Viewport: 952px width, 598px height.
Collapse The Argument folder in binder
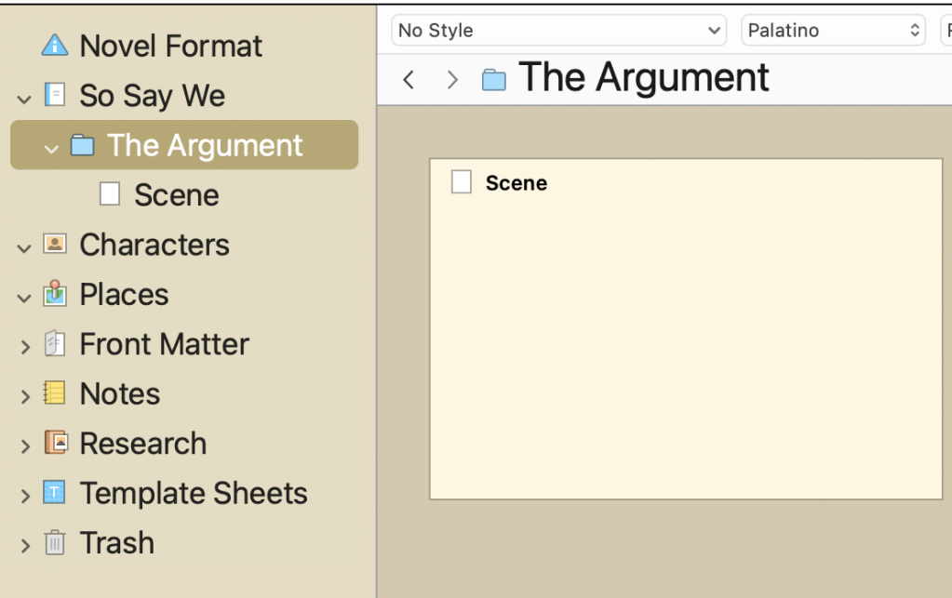pos(51,146)
